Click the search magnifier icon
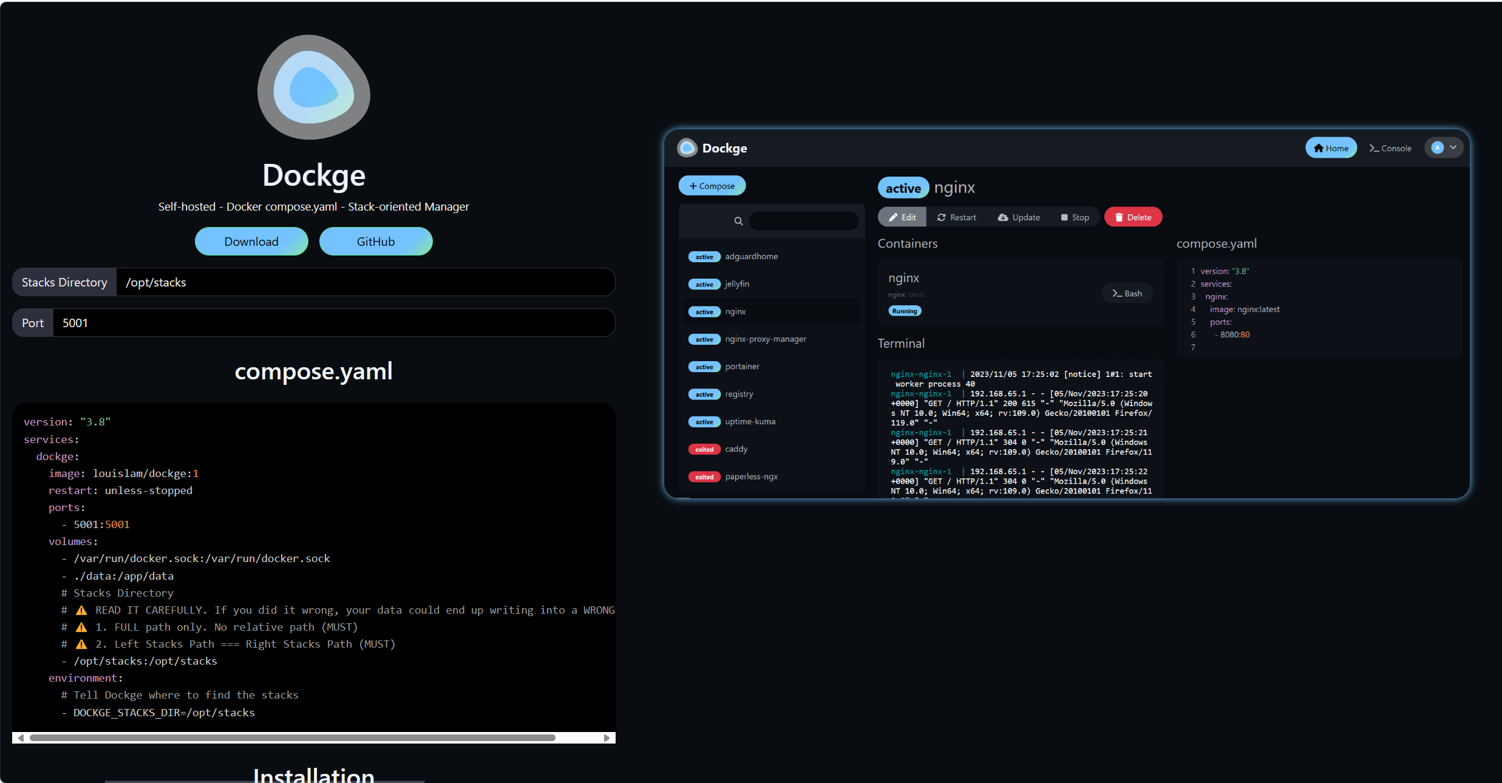The width and height of the screenshot is (1502, 783). tap(738, 221)
